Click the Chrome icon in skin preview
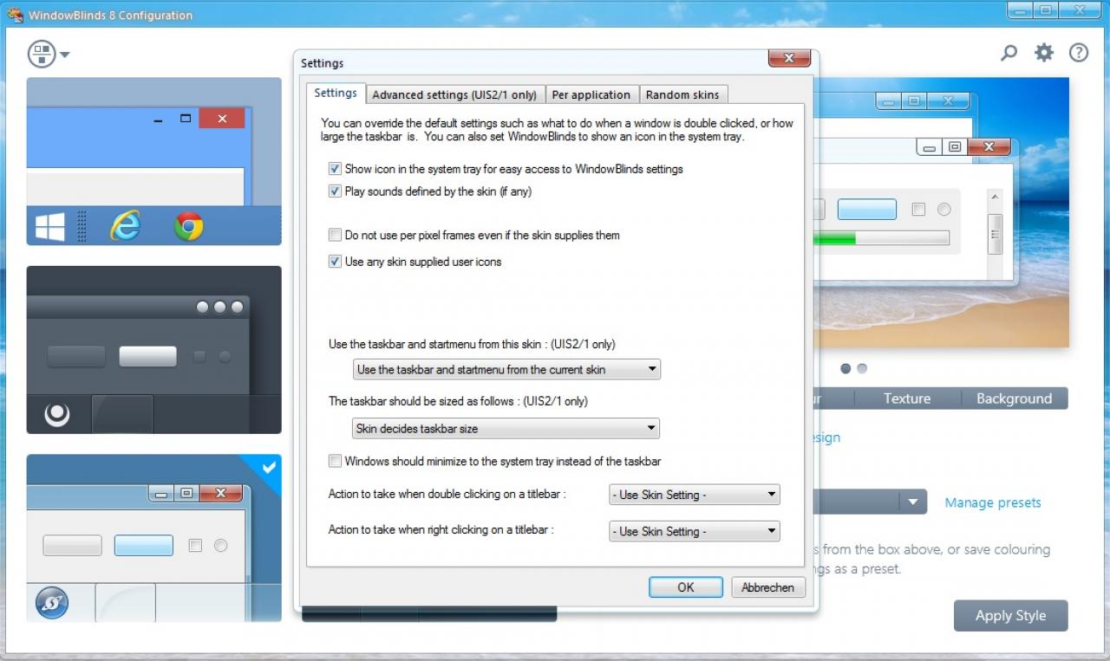Screen dimensions: 1110x661 188,226
